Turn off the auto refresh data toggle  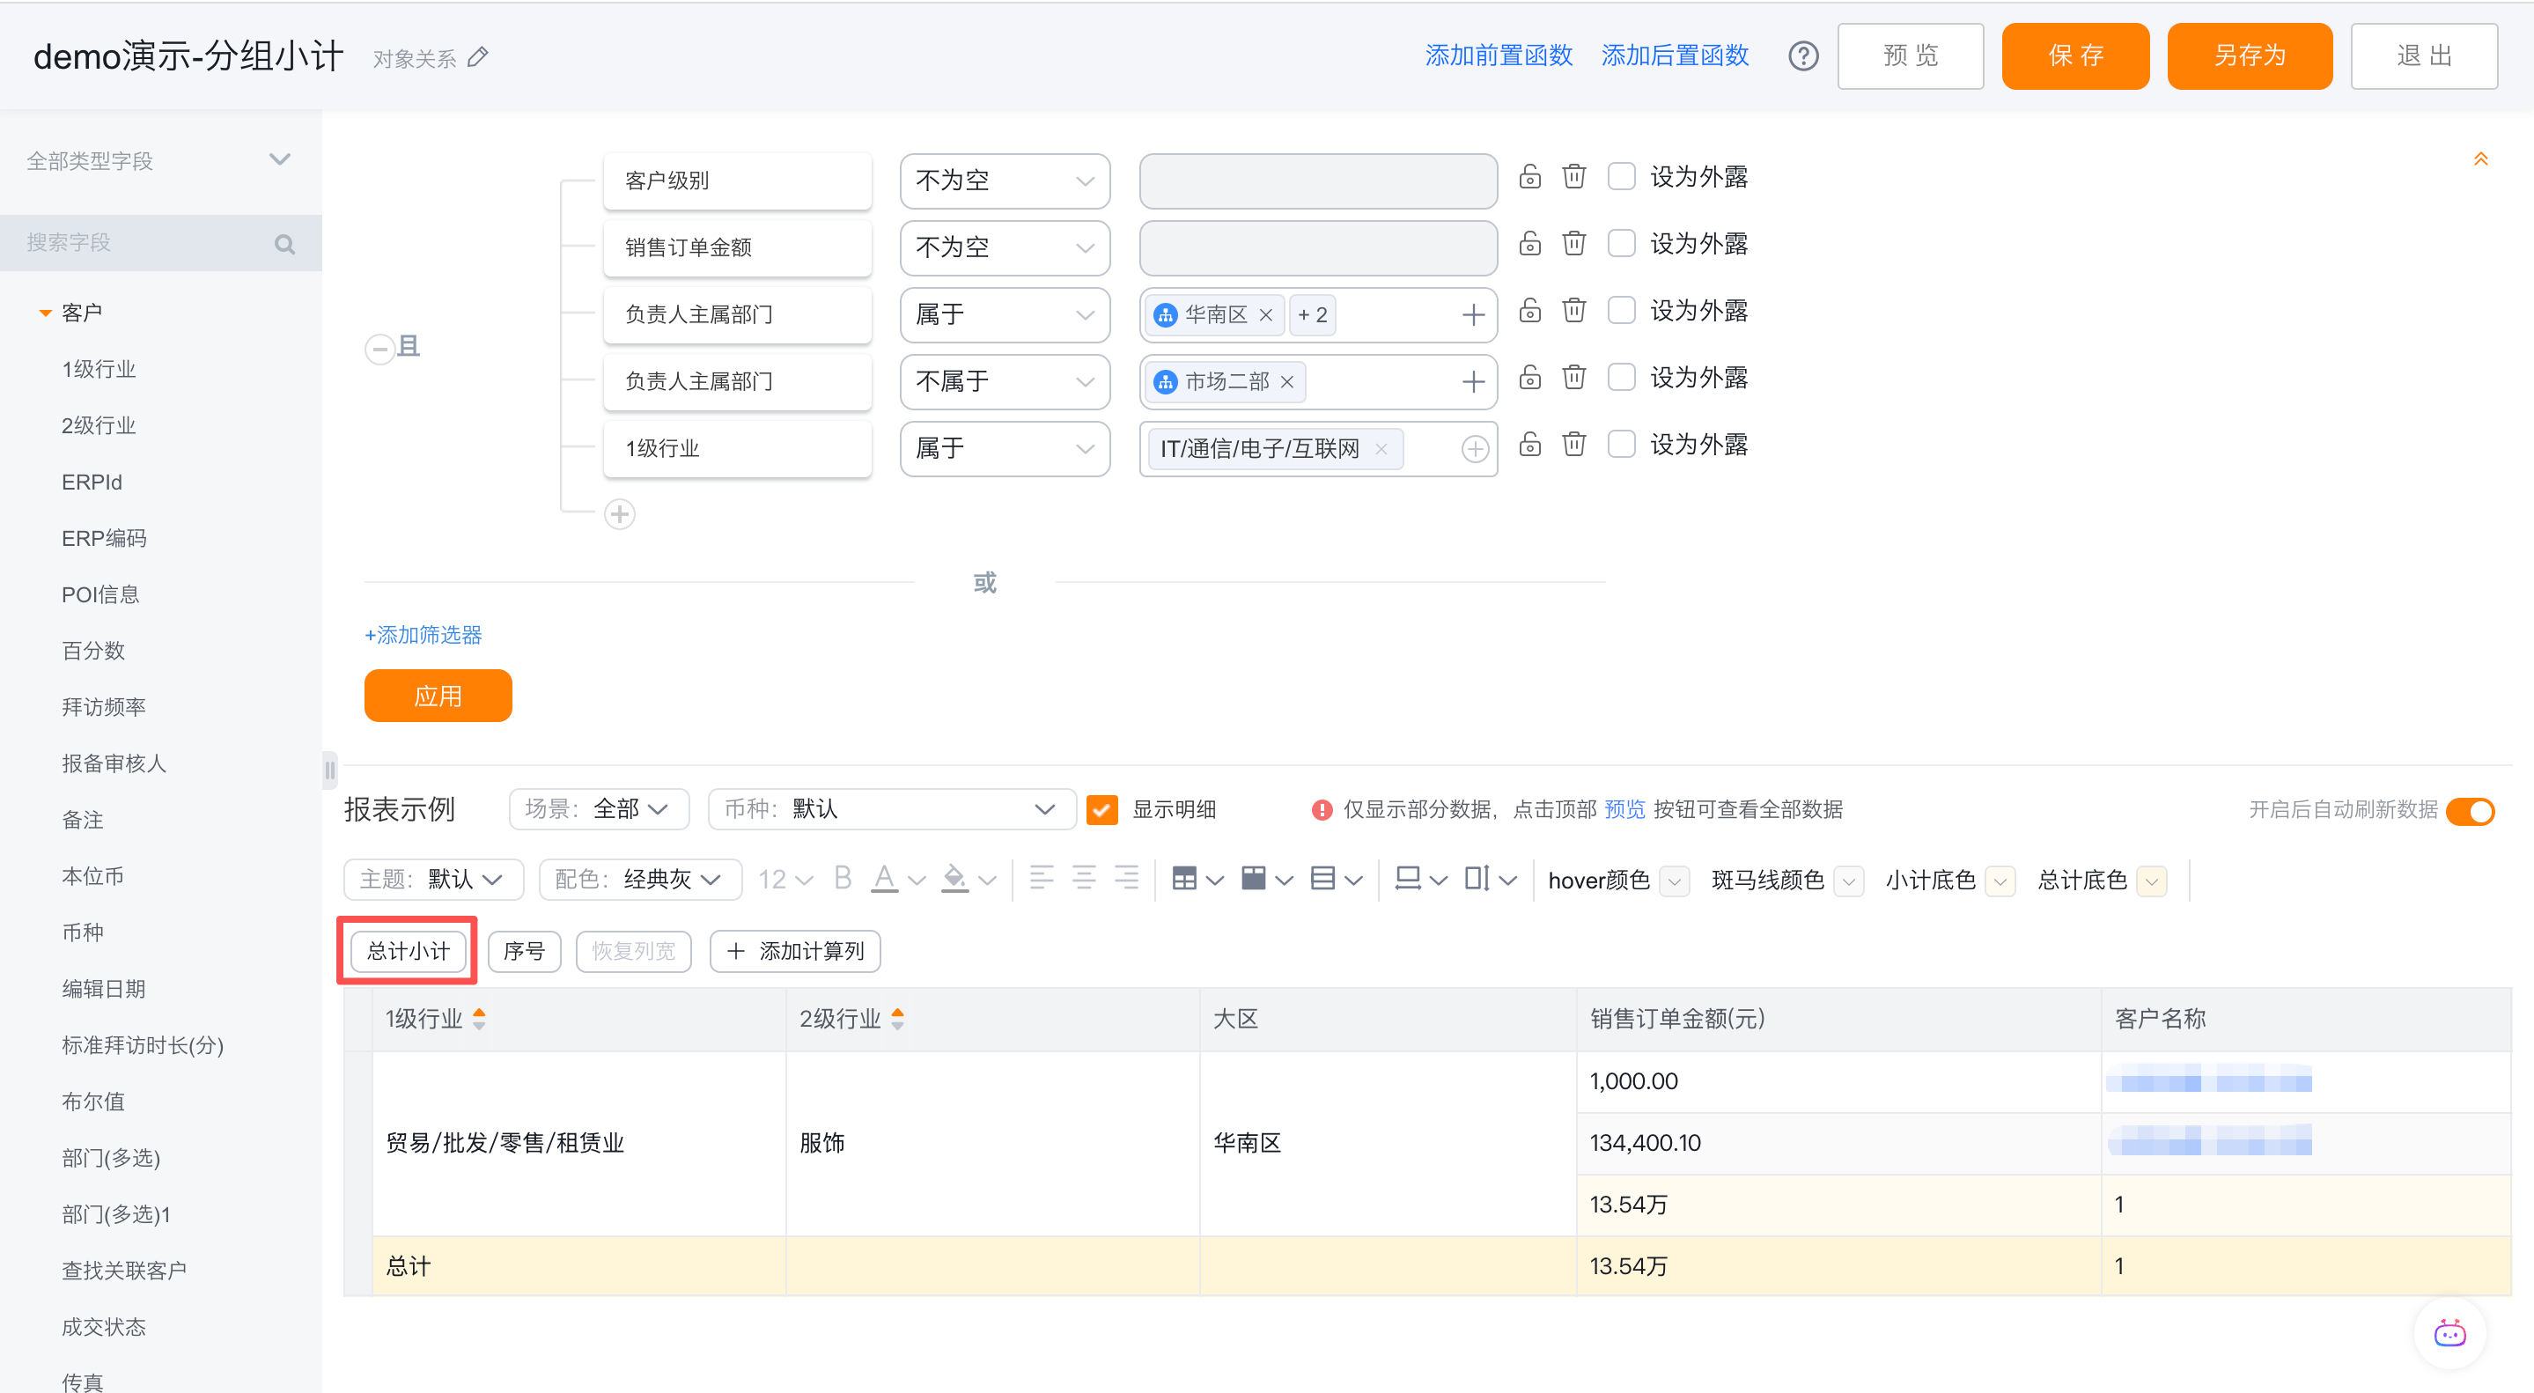click(2470, 811)
